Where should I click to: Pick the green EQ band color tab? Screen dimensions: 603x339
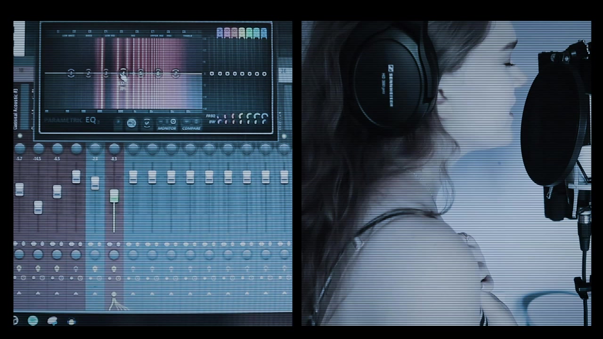249,32
